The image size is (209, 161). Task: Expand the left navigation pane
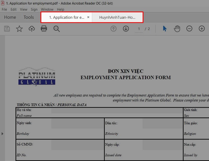tap(2, 134)
